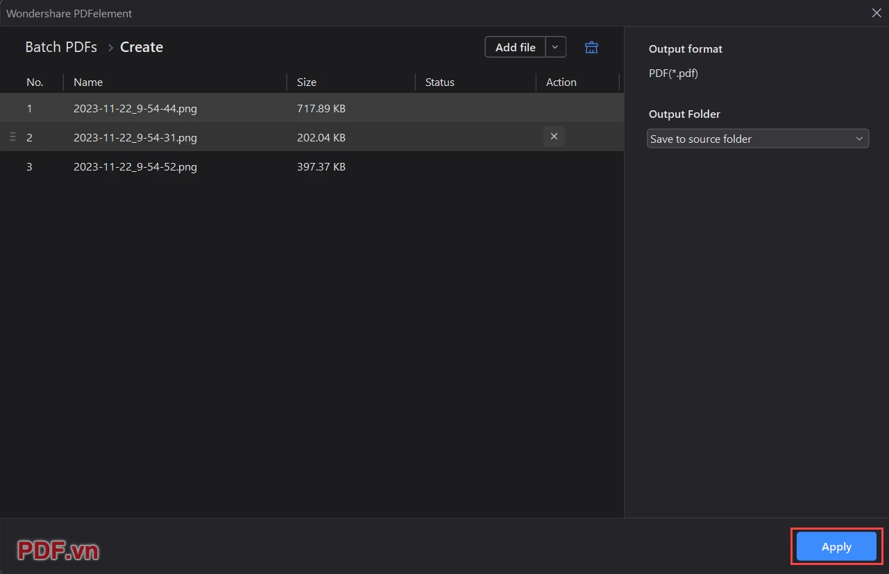Screen dimensions: 889x574
Task: Click the 202.04 KB size cell
Action: point(321,138)
